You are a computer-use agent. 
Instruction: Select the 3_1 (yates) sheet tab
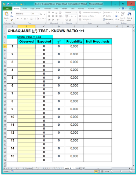coord(28,168)
